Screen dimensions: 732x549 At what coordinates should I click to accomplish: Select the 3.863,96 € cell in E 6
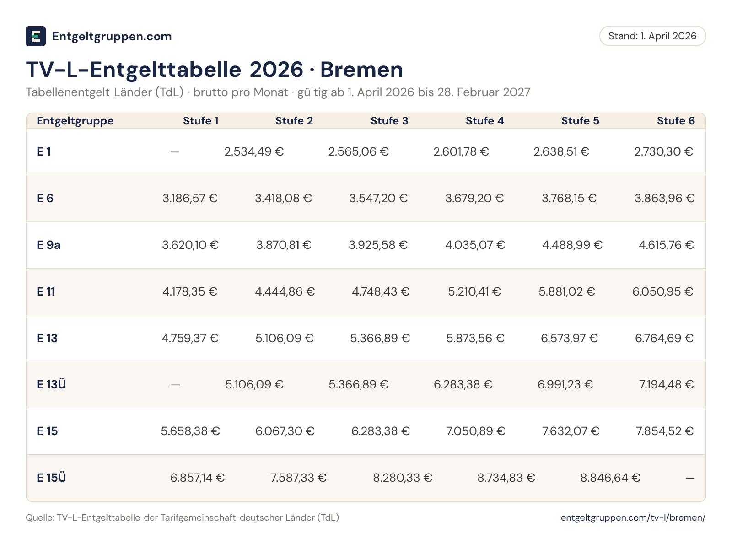click(664, 199)
